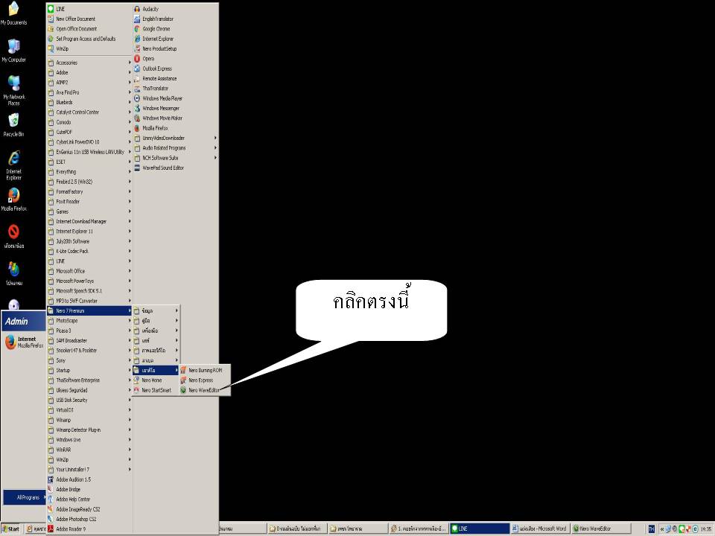This screenshot has height=536, width=715.
Task: Expand the WinRAR program folder
Action: click(89, 450)
